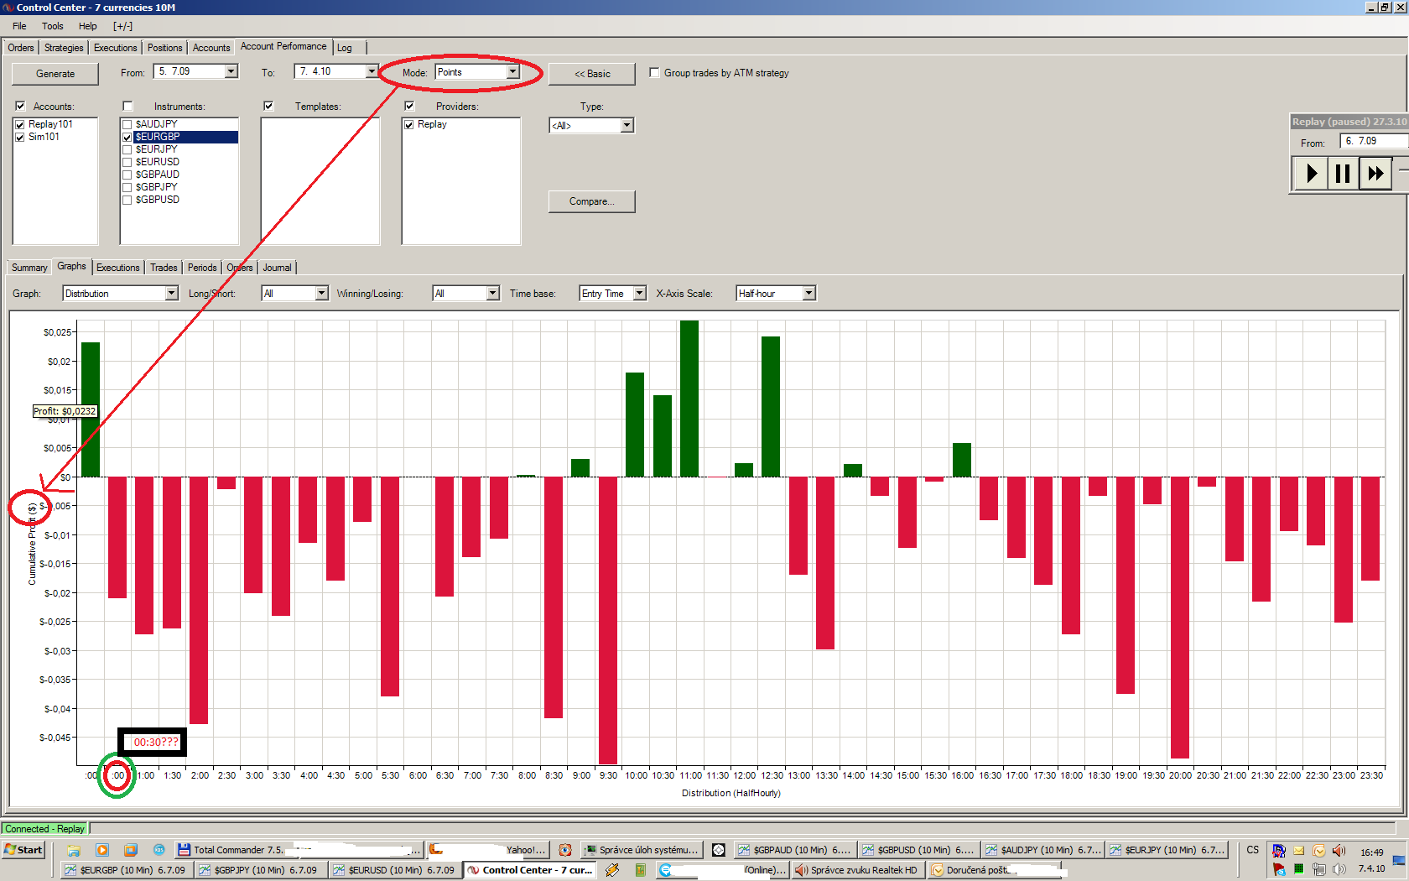
Task: Open the mail envelope tray icon
Action: (1299, 851)
